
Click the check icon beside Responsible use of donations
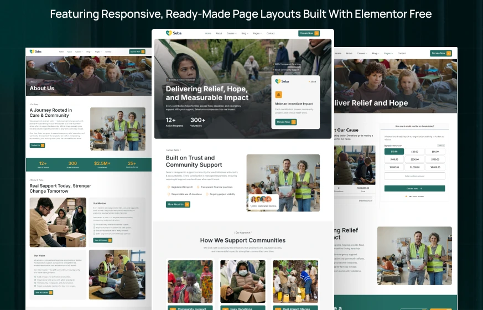(x=169, y=194)
